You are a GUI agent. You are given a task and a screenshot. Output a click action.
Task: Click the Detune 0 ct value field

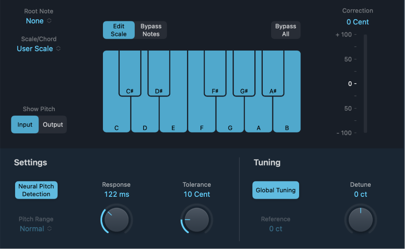tap(360, 194)
